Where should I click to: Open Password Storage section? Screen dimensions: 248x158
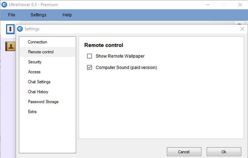(47, 102)
